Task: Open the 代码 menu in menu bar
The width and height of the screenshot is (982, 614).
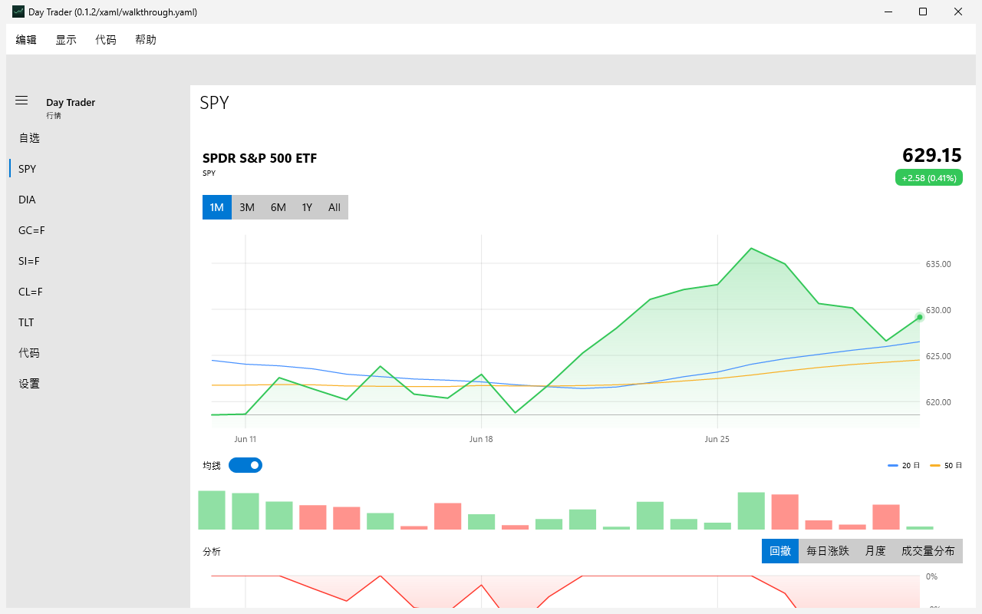Action: [106, 40]
